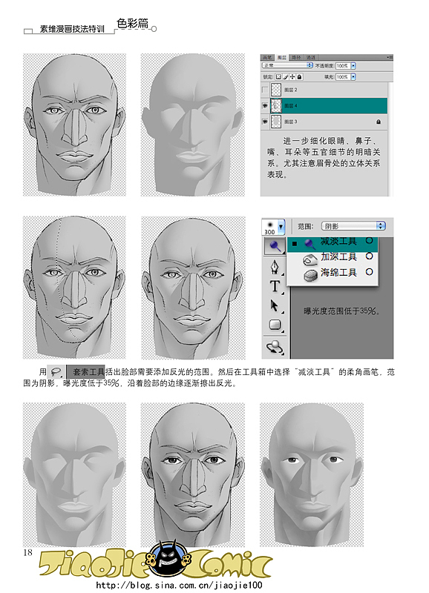Click the 300 brush size preview
Image resolution: width=429 pixels, height=593 pixels.
269,228
